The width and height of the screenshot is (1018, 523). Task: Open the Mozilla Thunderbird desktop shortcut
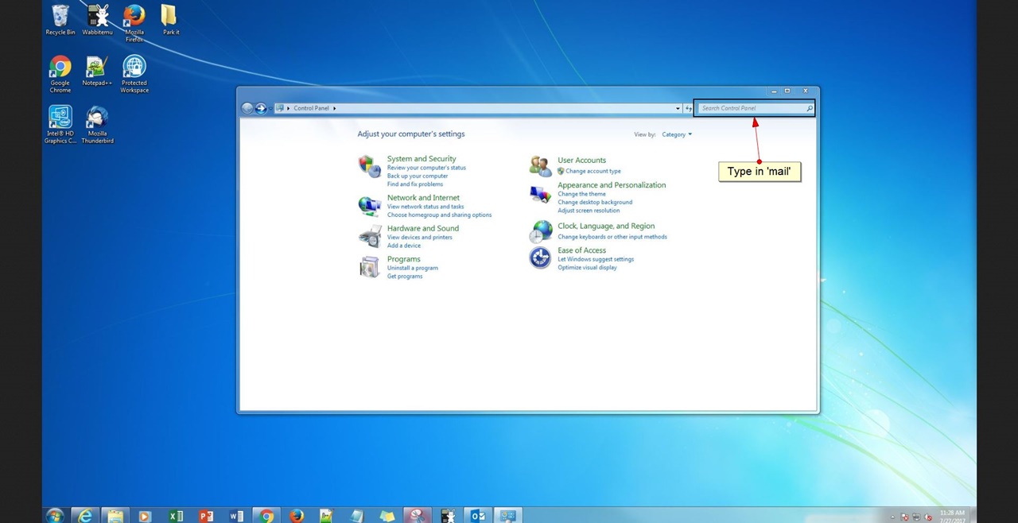97,125
